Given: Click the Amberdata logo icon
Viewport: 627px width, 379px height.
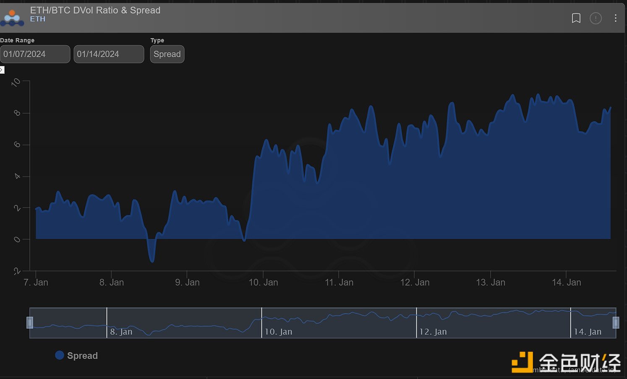Looking at the screenshot, I should click(12, 18).
